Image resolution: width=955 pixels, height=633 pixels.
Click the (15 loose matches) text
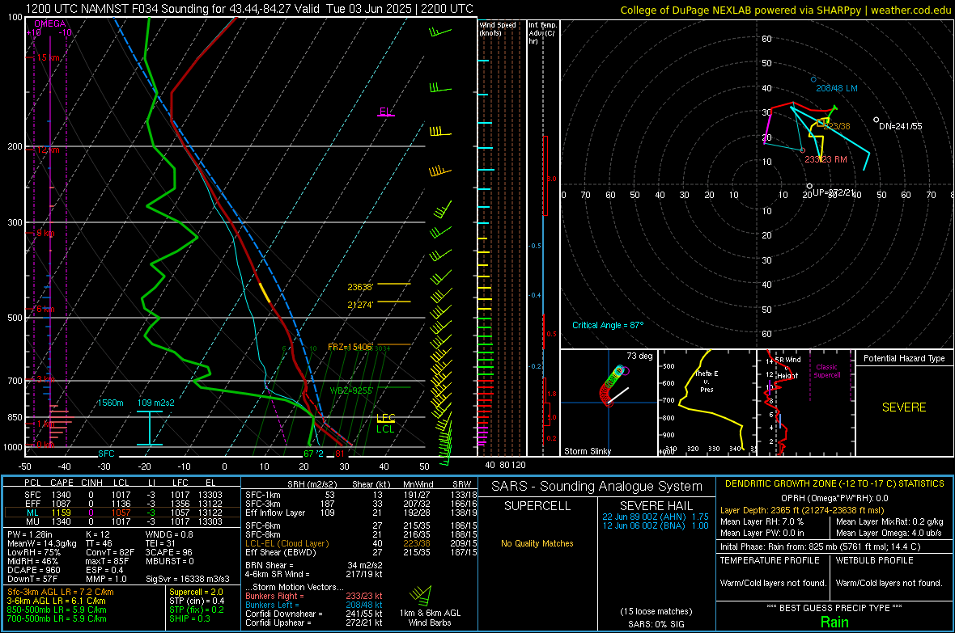point(656,612)
